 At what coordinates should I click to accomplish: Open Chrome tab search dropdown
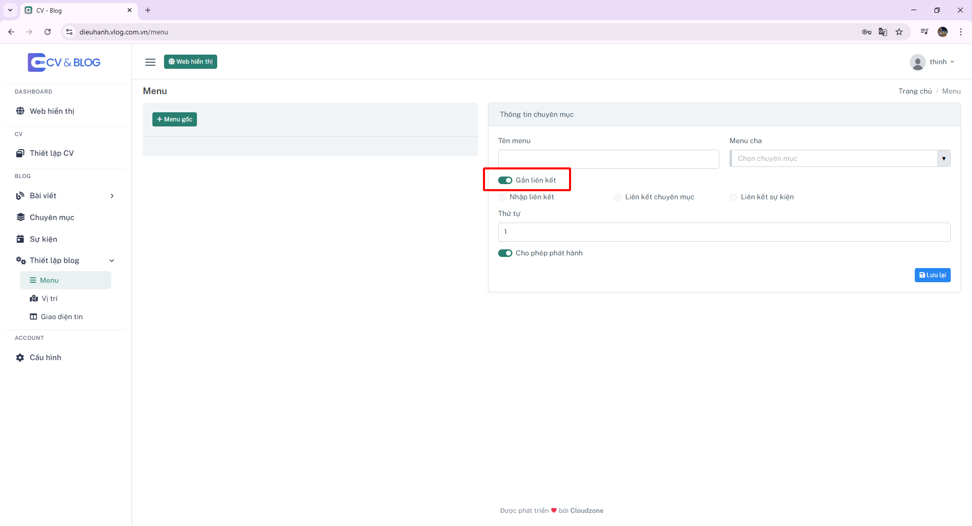click(10, 10)
